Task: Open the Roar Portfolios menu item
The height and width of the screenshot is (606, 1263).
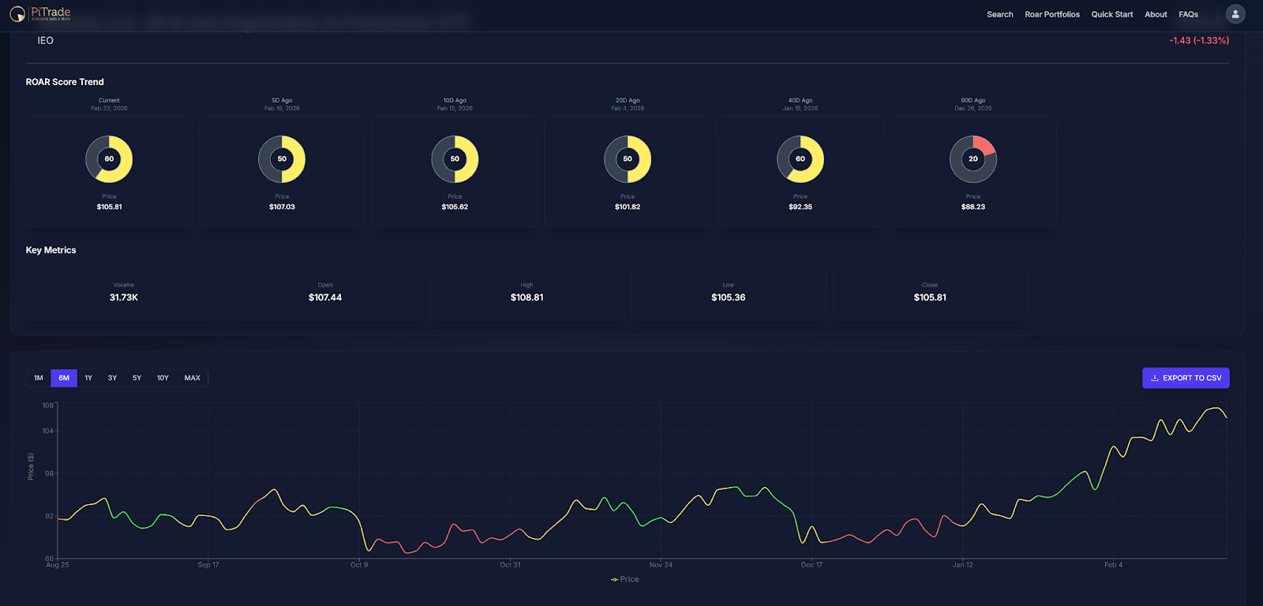Action: point(1051,14)
